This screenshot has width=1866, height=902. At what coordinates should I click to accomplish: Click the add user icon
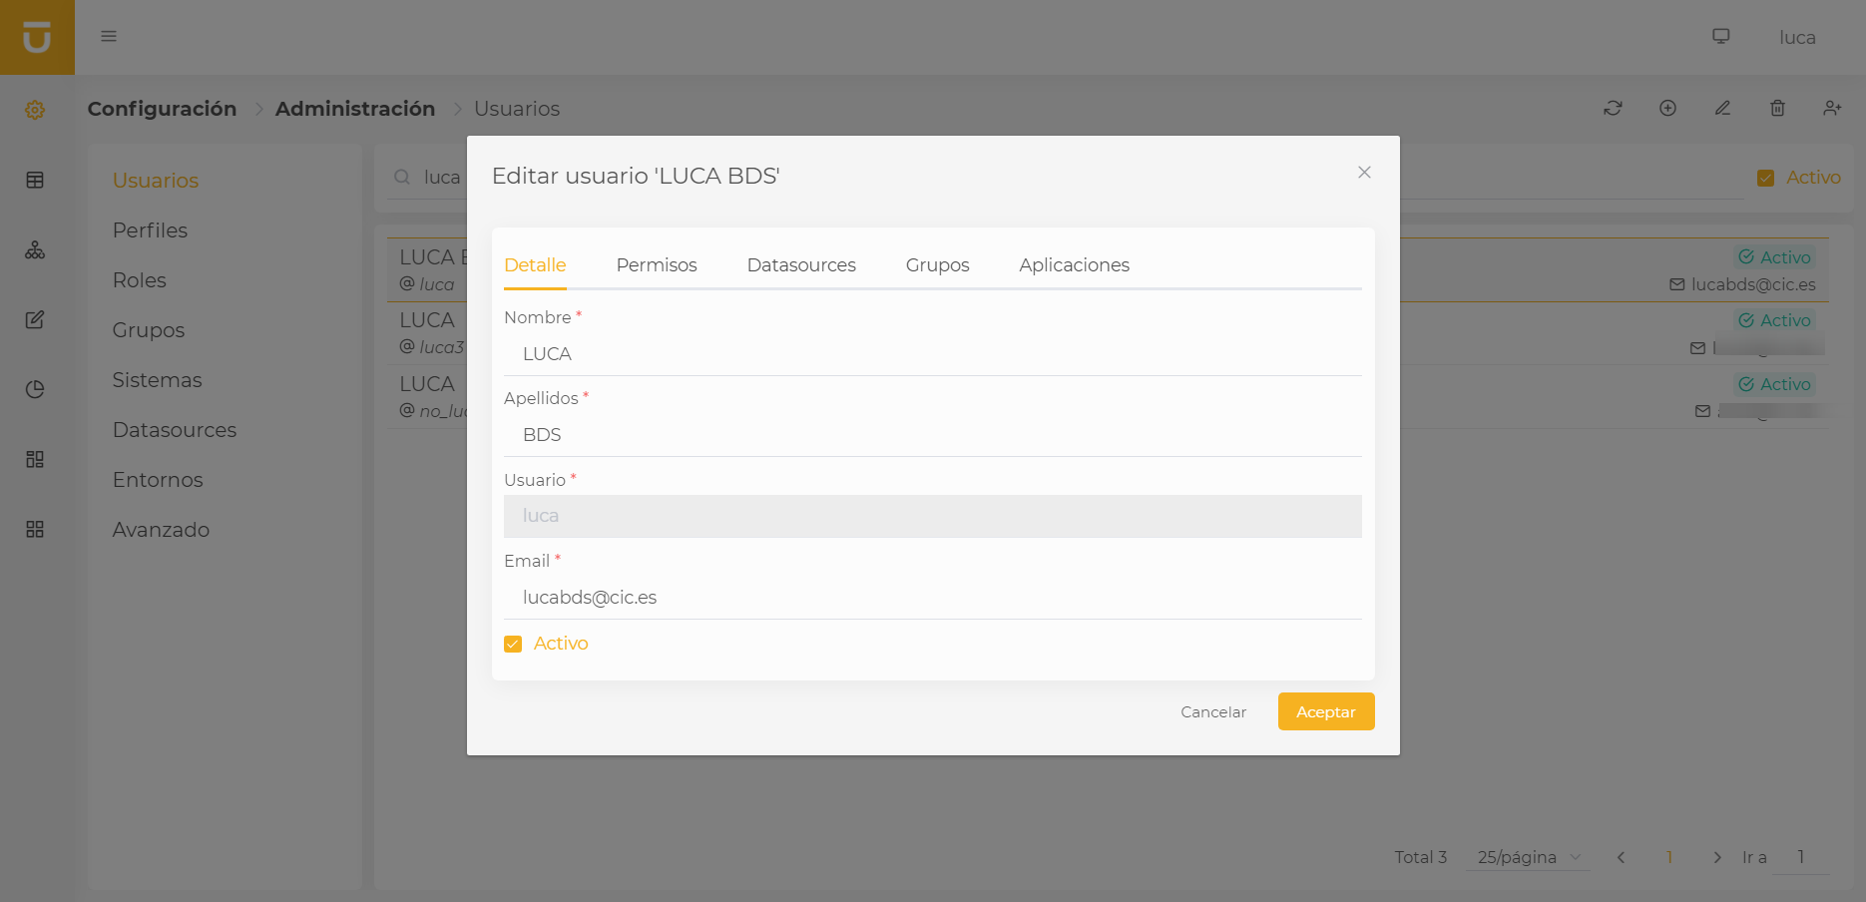(x=1832, y=108)
